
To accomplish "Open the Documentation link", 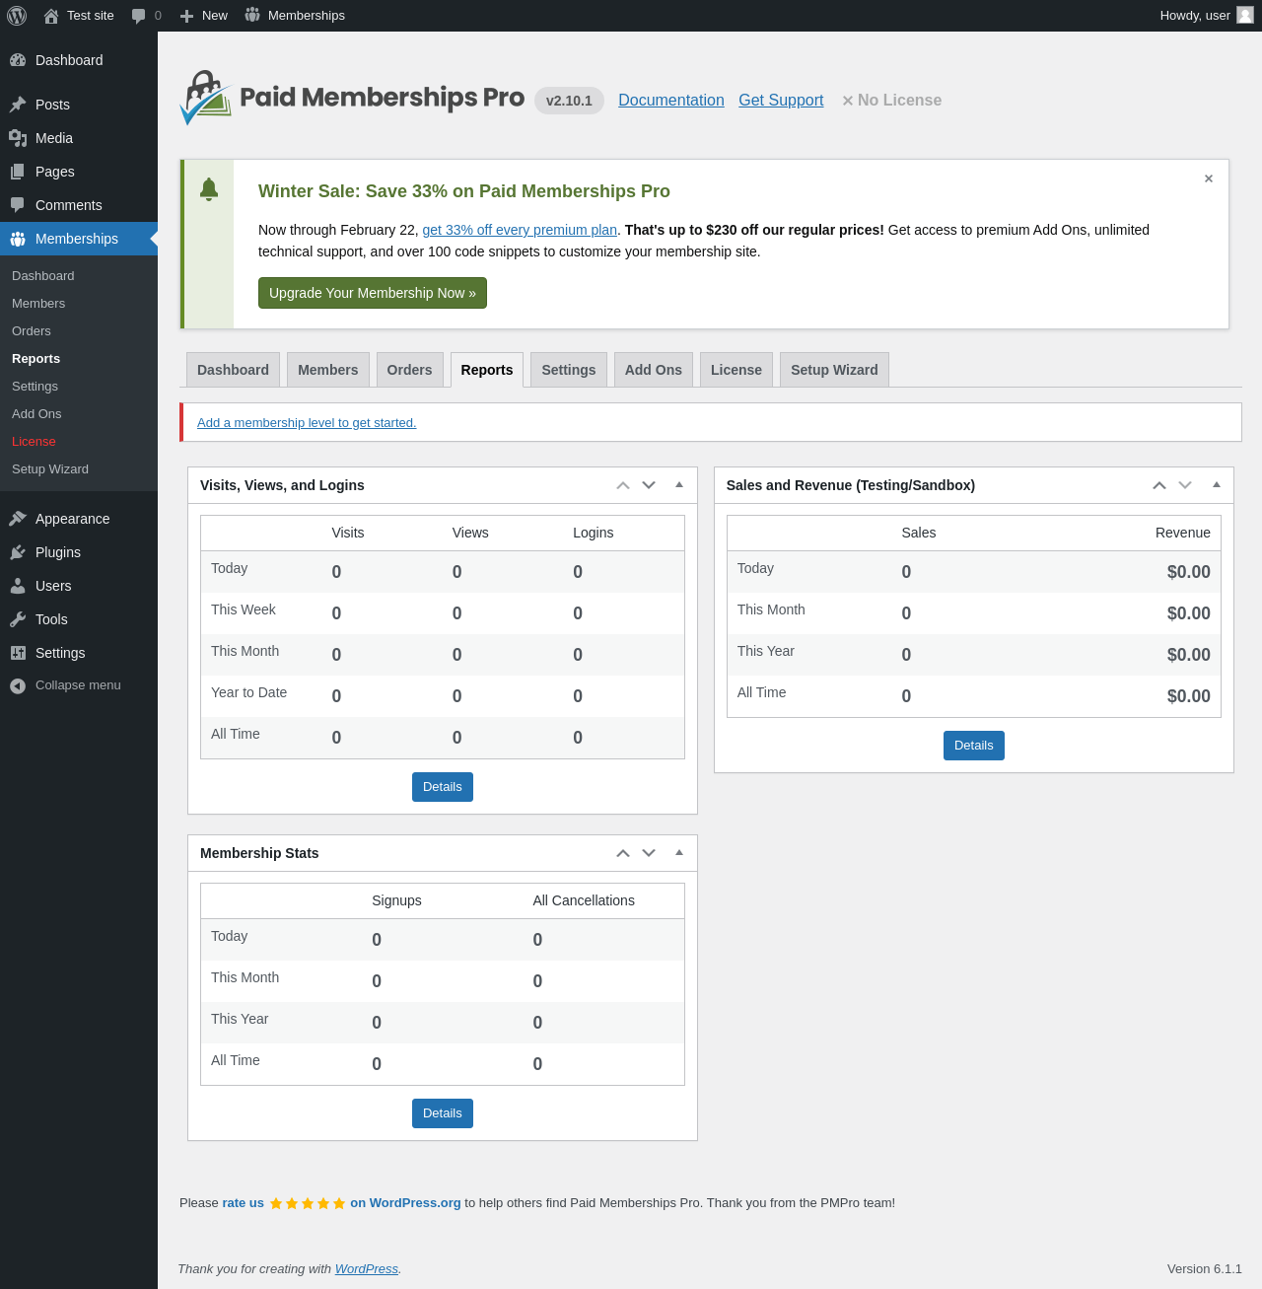I will click(671, 100).
